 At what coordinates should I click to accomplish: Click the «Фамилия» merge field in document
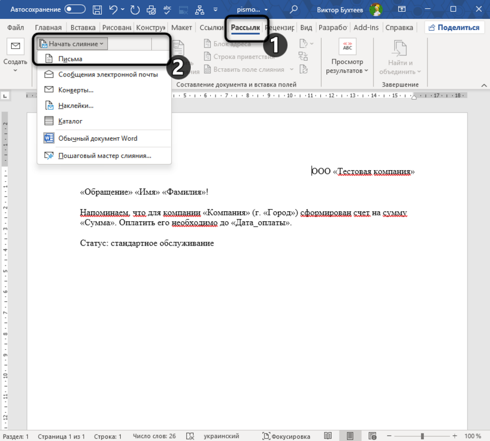pyautogui.click(x=183, y=192)
